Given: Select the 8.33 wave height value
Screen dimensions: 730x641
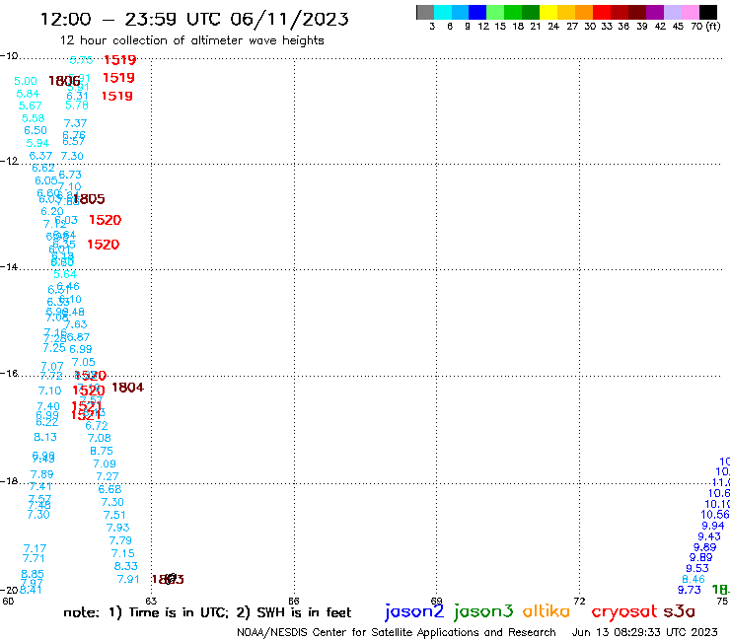Looking at the screenshot, I should coord(126,566).
